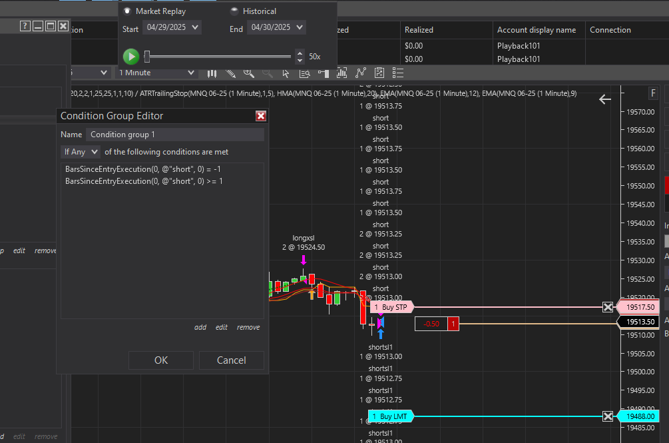This screenshot has height=443, width=669.
Task: Click remove link in Condition Group Editor
Action: tap(248, 327)
